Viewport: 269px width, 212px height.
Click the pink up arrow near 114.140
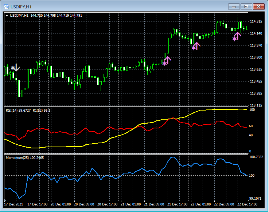coord(238,35)
